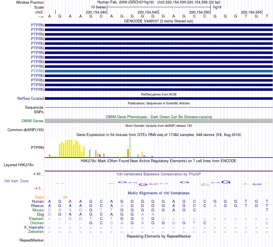The height and width of the screenshot is (247, 273).
Task: Click the RepeatMasker track label
Action: click(x=32, y=240)
